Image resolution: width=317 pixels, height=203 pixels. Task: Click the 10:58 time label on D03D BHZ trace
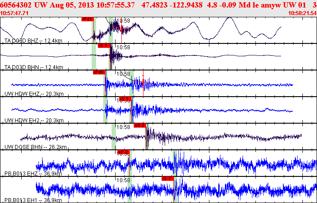(x=124, y=21)
